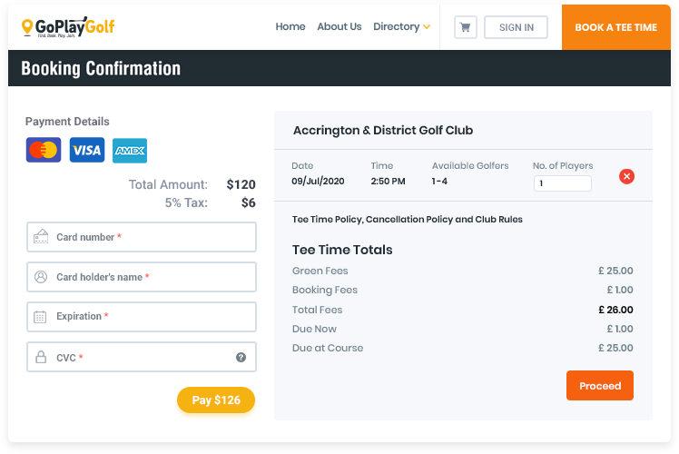Go to Home page
Image resolution: width=679 pixels, height=454 pixels.
click(x=290, y=27)
